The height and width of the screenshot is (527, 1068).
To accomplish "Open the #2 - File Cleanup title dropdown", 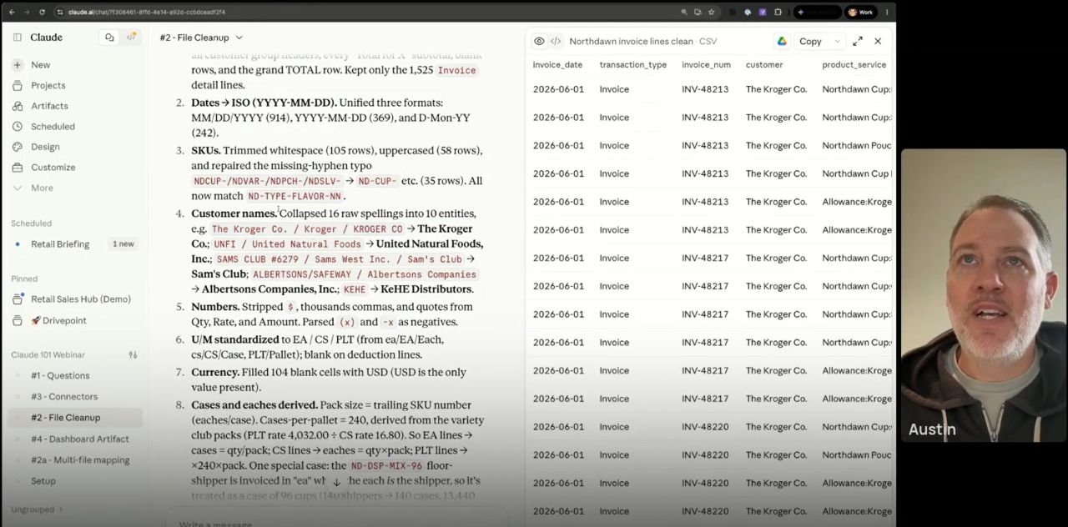I will tap(239, 38).
